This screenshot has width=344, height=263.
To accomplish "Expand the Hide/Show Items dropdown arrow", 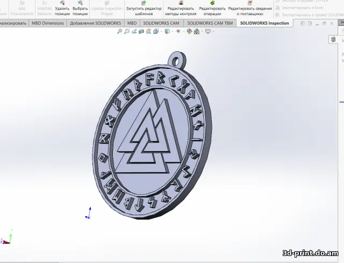I will pyautogui.click(x=183, y=31).
